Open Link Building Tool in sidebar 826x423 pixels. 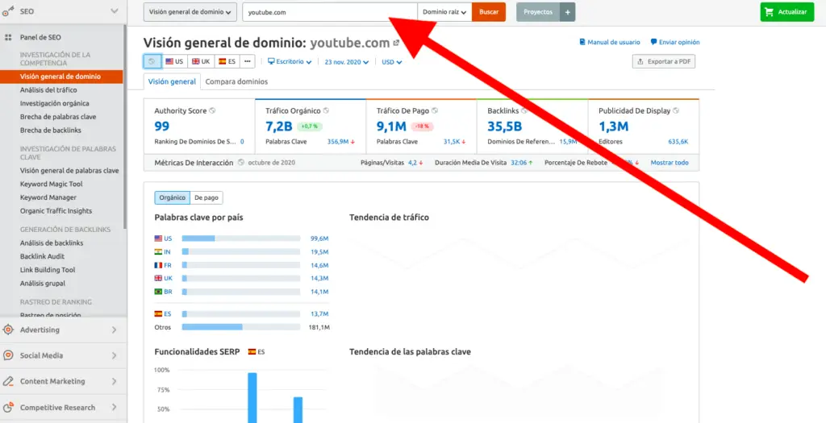coord(48,270)
